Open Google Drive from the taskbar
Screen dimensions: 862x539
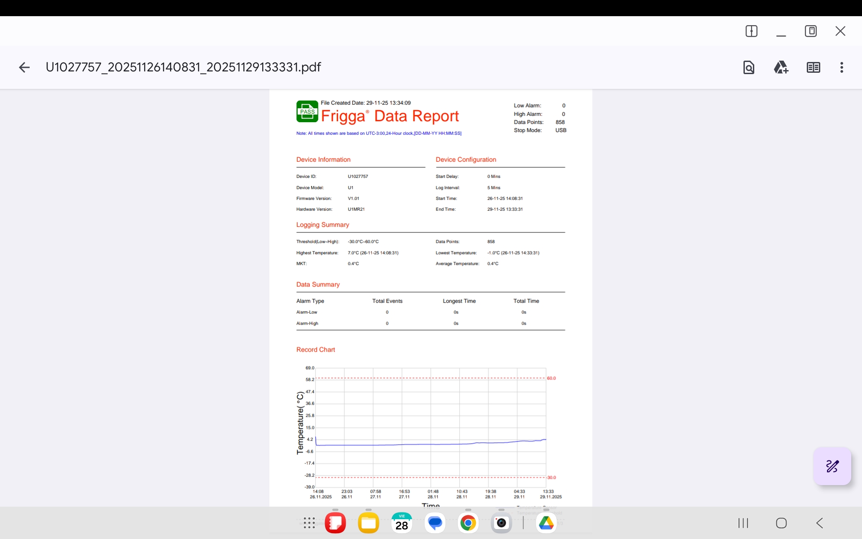click(x=546, y=523)
